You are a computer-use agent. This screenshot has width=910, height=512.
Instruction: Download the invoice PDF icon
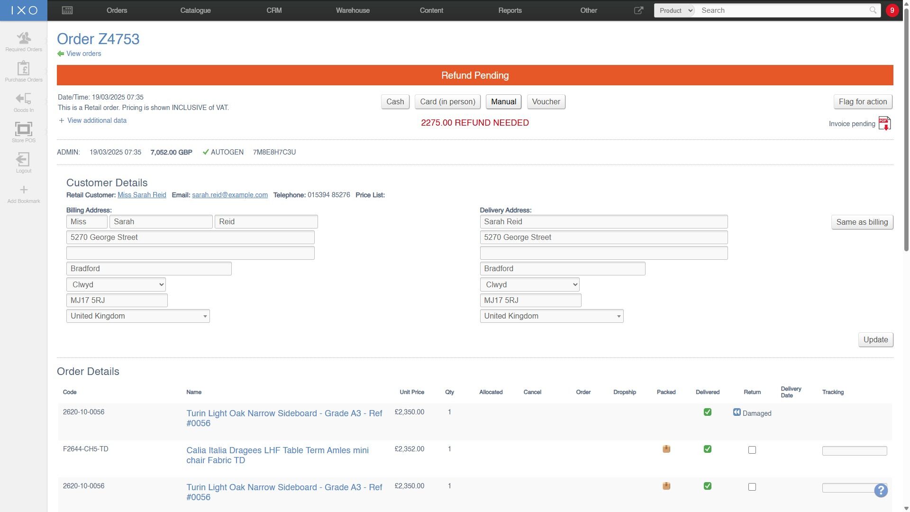click(x=884, y=123)
